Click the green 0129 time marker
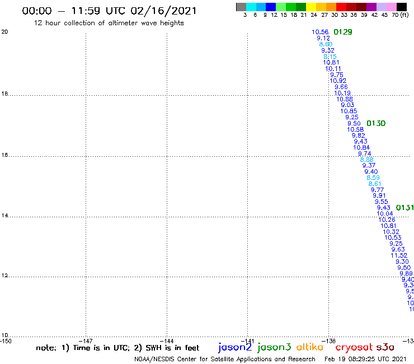Viewport: 414px width, 364px height. 343,32
